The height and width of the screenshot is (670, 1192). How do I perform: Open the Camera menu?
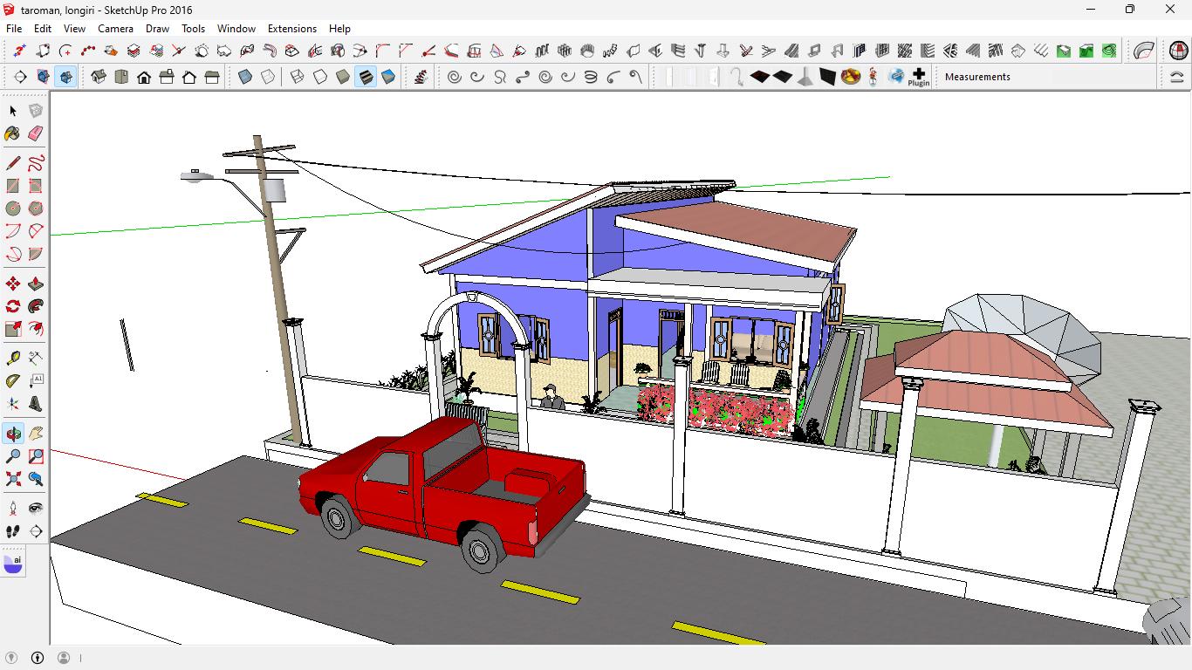click(x=115, y=29)
